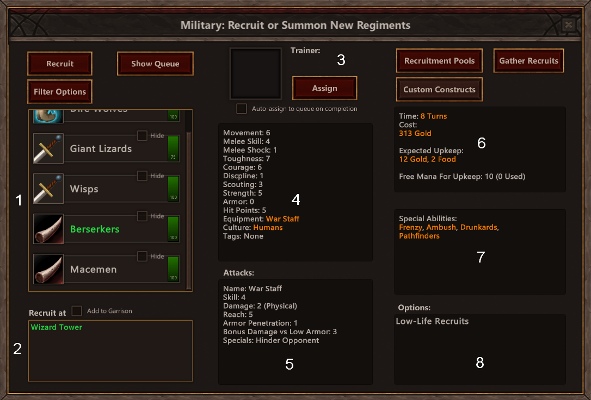Select the Berserkers horn icon

point(48,229)
